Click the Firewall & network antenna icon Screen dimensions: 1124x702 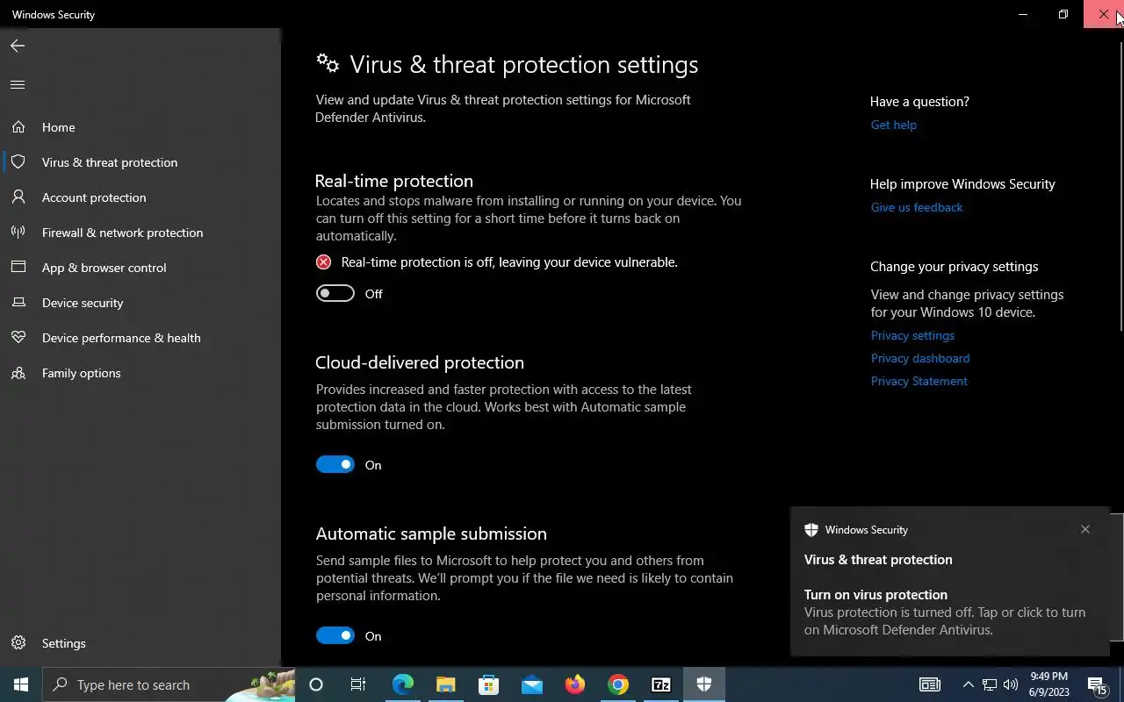click(18, 233)
